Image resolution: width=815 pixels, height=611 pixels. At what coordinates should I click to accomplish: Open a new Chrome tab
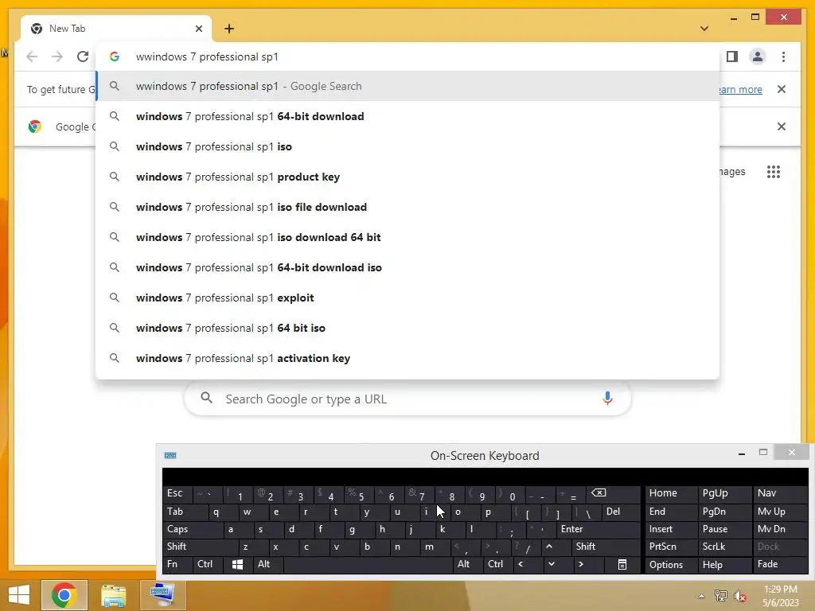click(229, 29)
